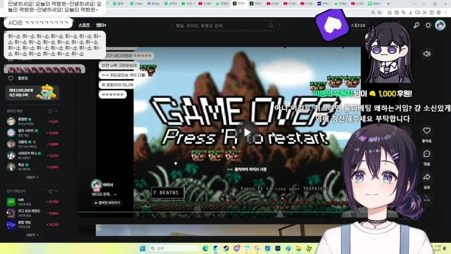Open the 텐코 시부키 channel
Viewport: 451px width, 254px height.
(x=32, y=133)
